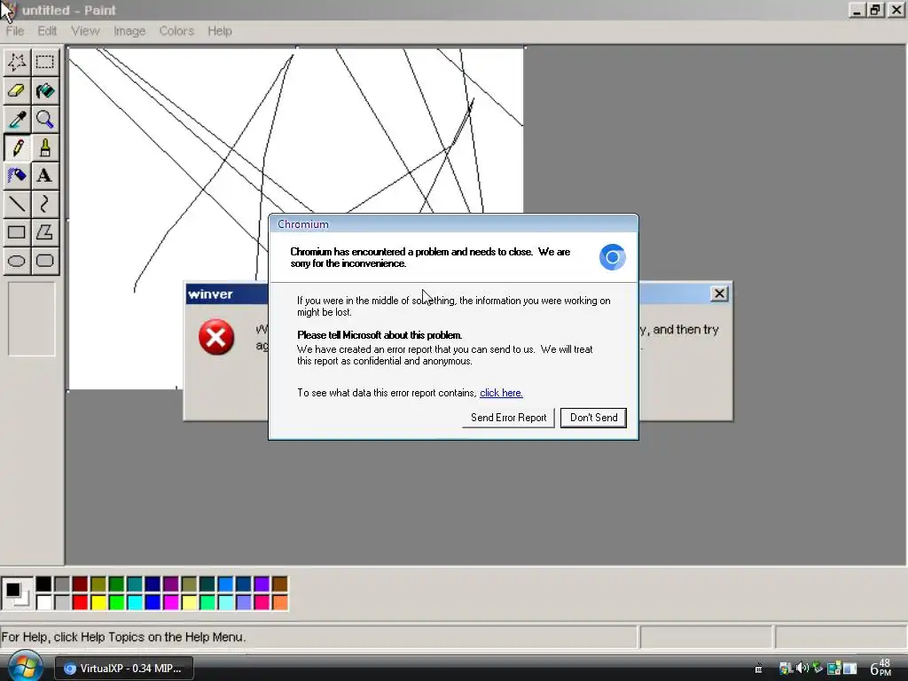The image size is (908, 681).
Task: Select the Free-Form Select tool in Paint
Action: point(17,62)
